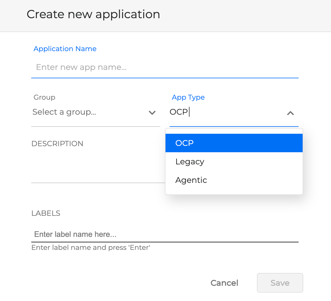Click the Group field label

pyautogui.click(x=44, y=97)
